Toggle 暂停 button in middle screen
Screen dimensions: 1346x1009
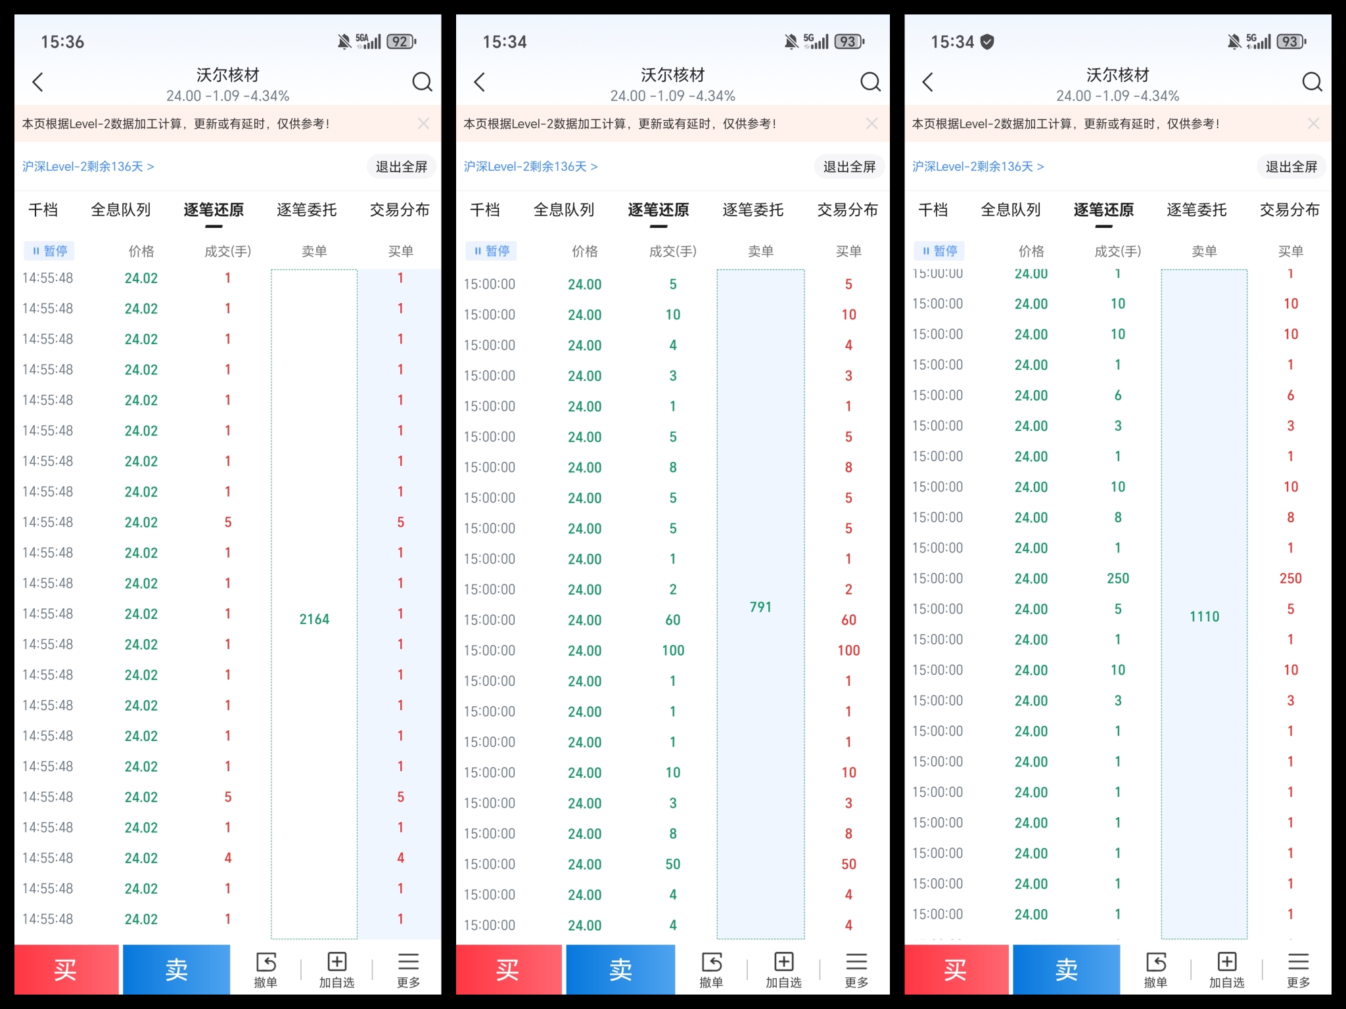(492, 251)
